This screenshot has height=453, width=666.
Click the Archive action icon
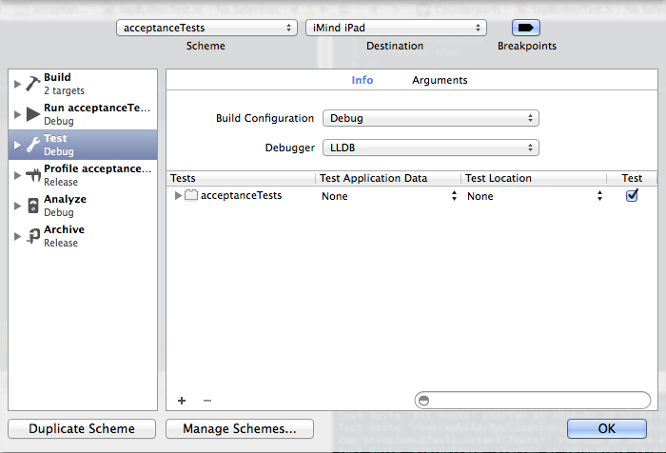(33, 236)
